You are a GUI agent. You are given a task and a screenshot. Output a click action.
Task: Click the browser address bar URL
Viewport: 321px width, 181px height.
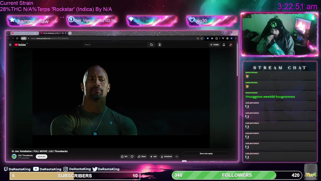[x=50, y=38]
